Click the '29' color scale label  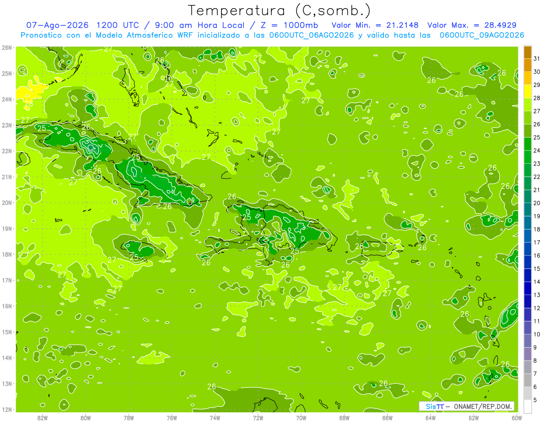(x=537, y=85)
